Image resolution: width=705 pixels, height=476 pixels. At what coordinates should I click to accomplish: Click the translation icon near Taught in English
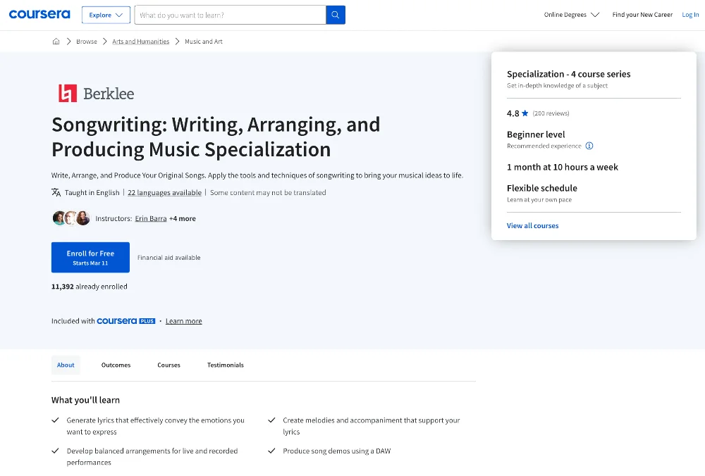[x=56, y=192]
